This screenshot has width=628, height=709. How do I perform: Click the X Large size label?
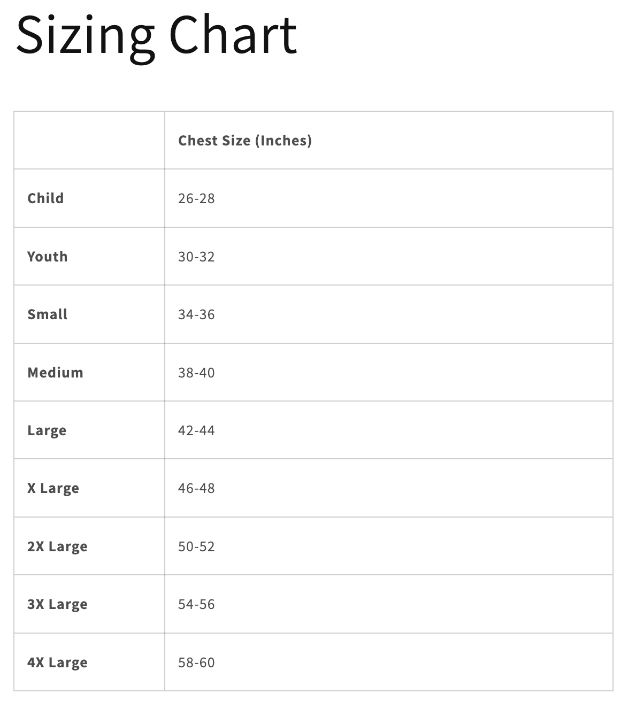pos(53,489)
